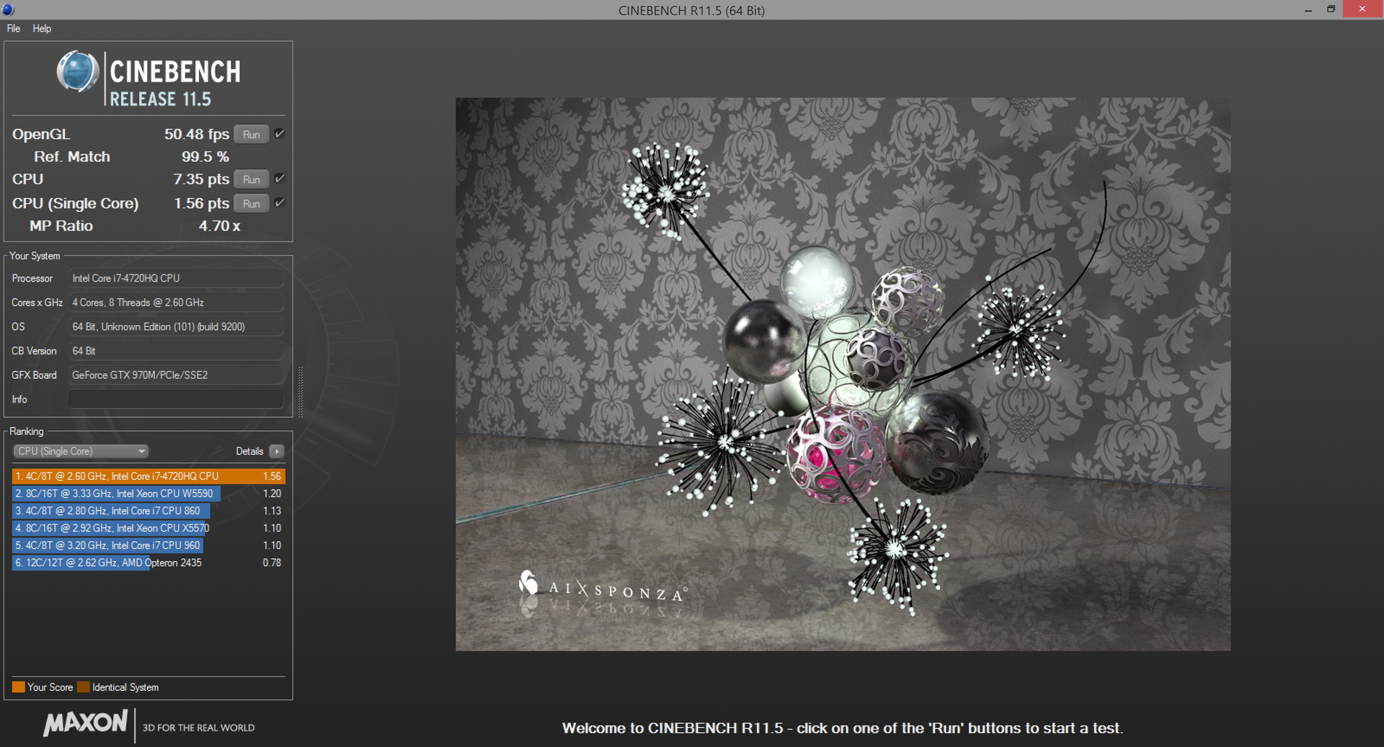Select ranking row 1 Intel Core i7-4720HQ
The height and width of the screenshot is (747, 1384).
pos(148,476)
